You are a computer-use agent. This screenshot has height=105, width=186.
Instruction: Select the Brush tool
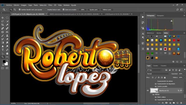pyautogui.click(x=3, y=36)
